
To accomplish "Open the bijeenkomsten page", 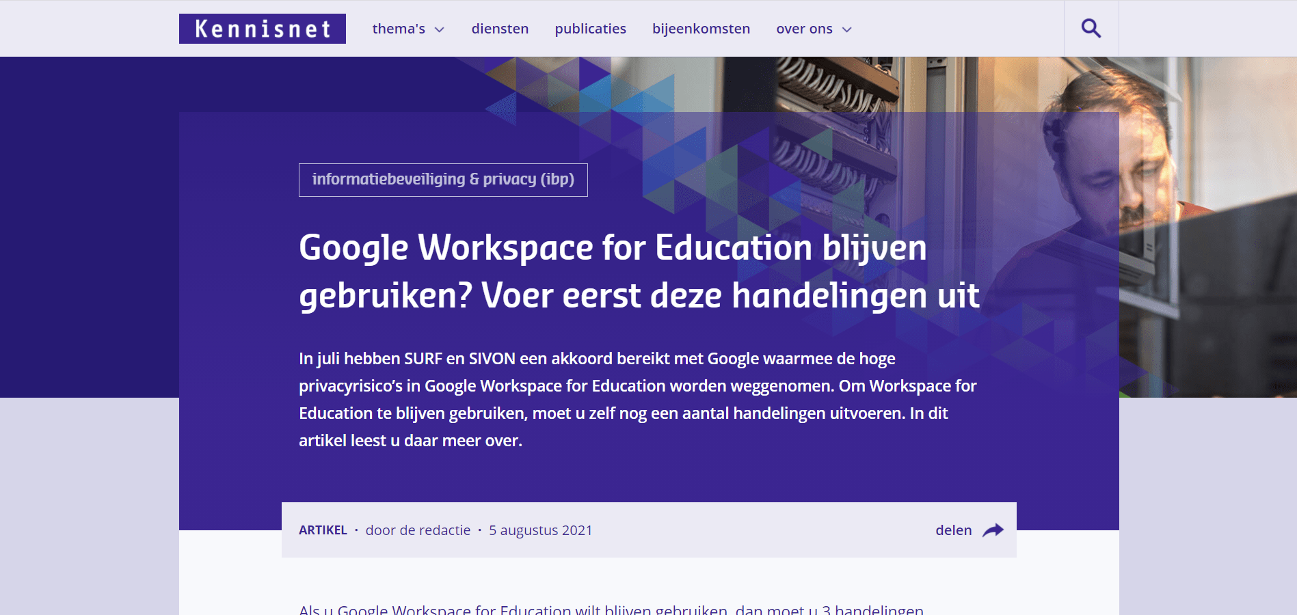I will coord(701,29).
